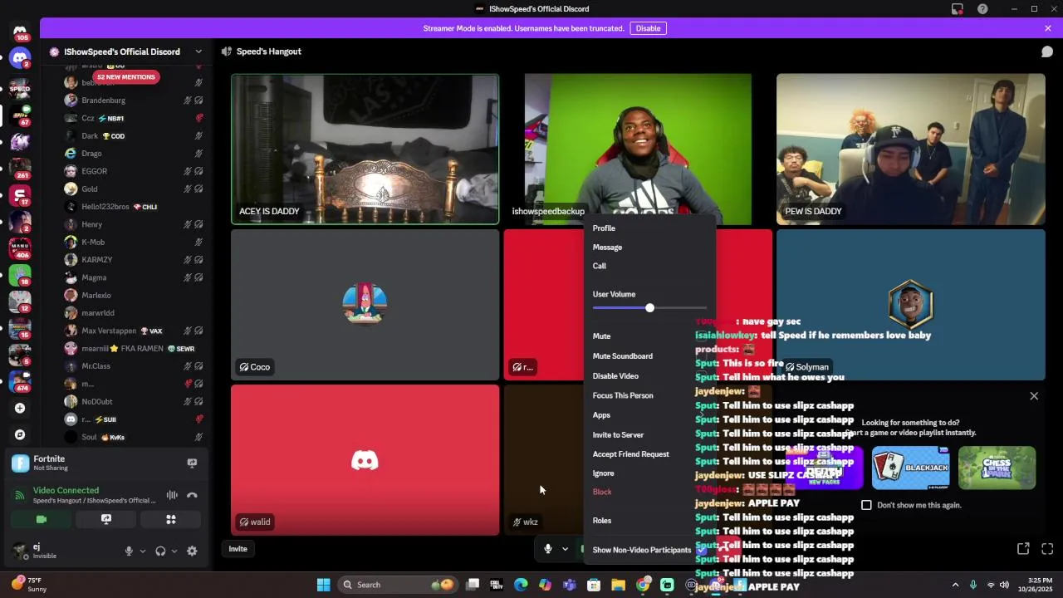Focus ACEY IS DADDY video tile
Viewport: 1063px width, 598px height.
coord(365,149)
